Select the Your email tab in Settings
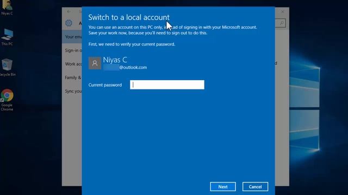 pyautogui.click(x=72, y=37)
